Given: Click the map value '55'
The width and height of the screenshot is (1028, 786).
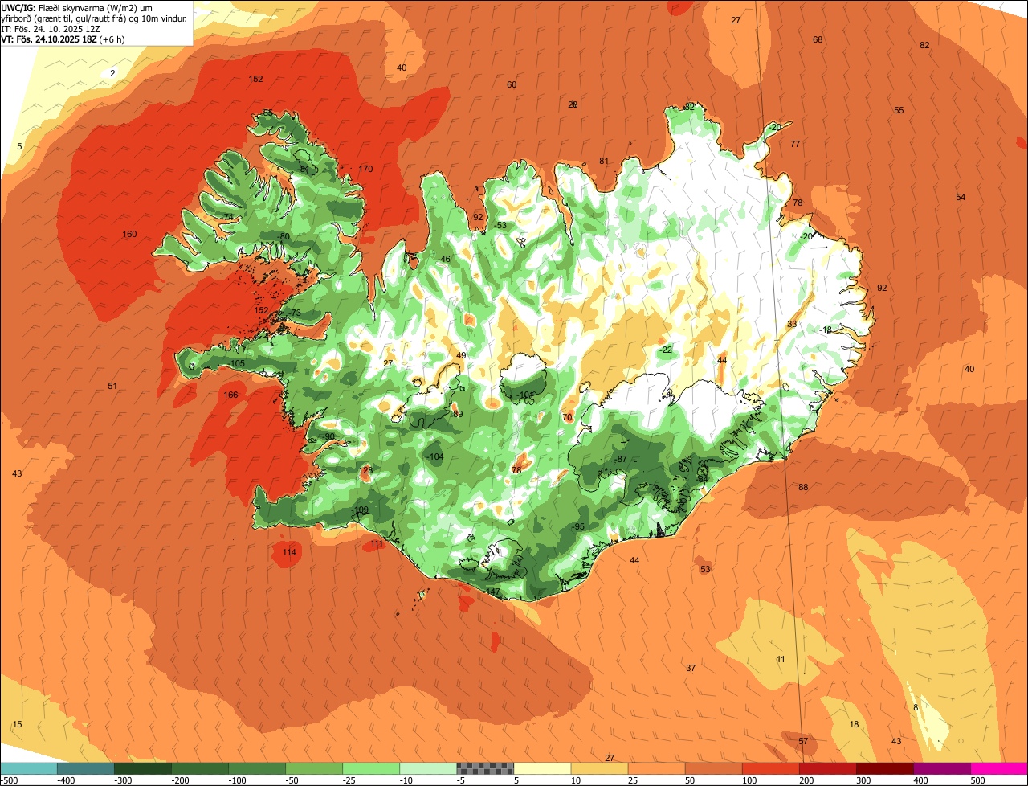Looking at the screenshot, I should click(899, 110).
